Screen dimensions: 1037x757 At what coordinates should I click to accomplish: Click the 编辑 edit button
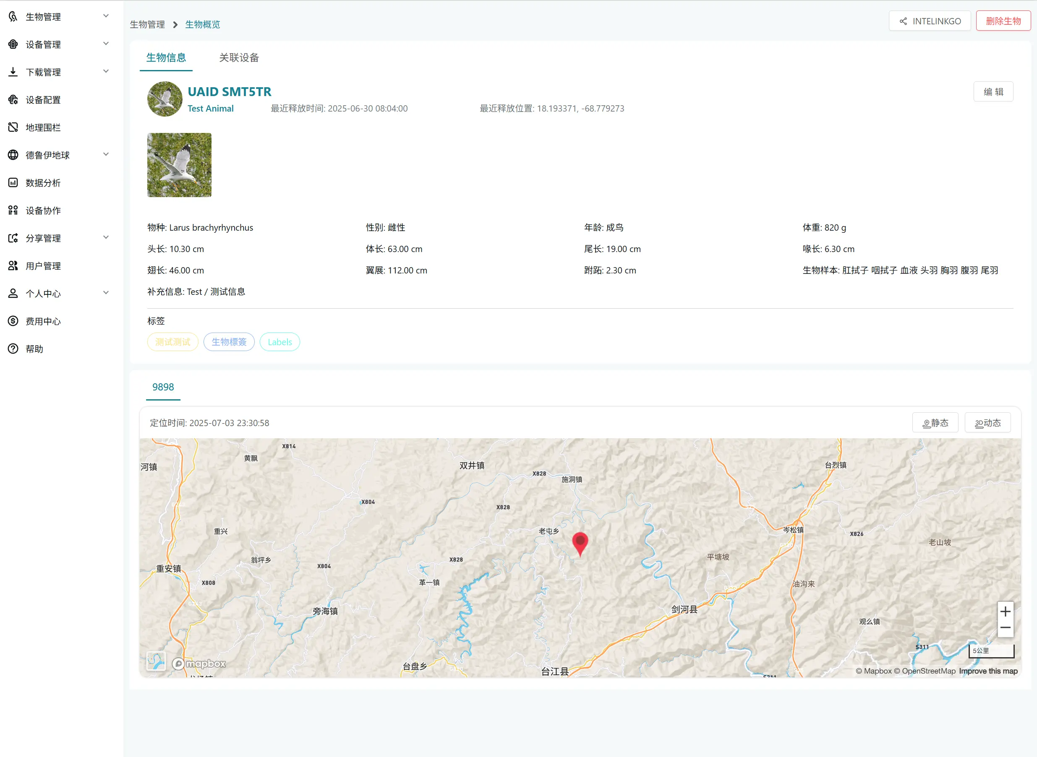tap(993, 92)
